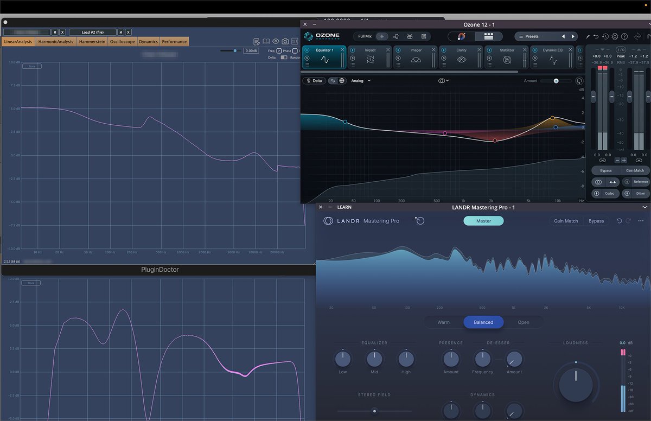Viewport: 651px width, 421px height.
Task: Go to previous Ozone preset
Action: [563, 36]
